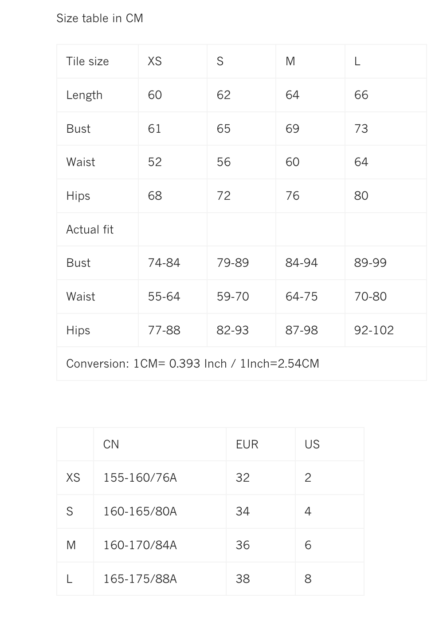This screenshot has width=447, height=618.
Task: Click CN size "160-165/80A"
Action: pos(140,511)
